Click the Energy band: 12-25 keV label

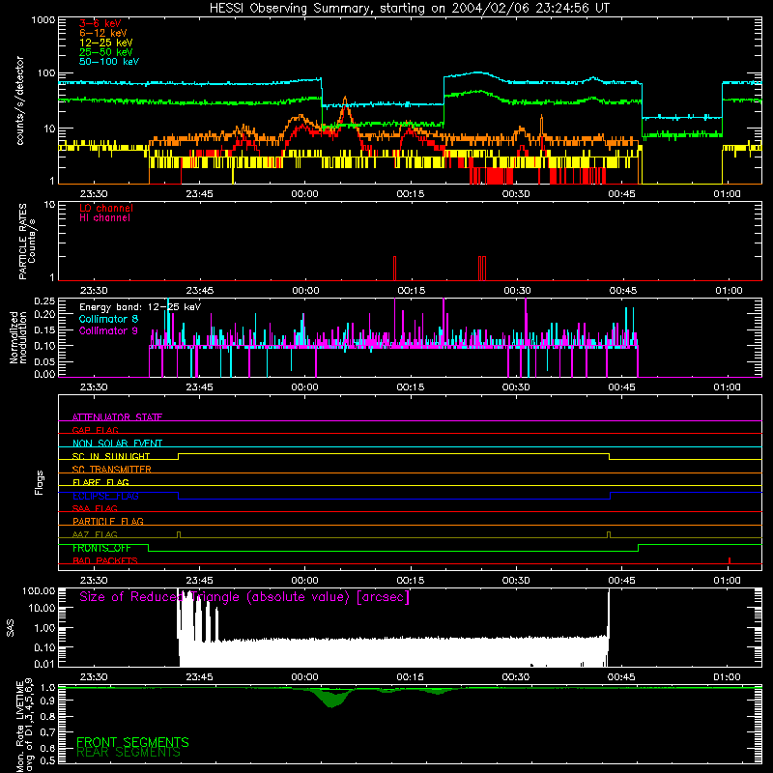click(140, 307)
